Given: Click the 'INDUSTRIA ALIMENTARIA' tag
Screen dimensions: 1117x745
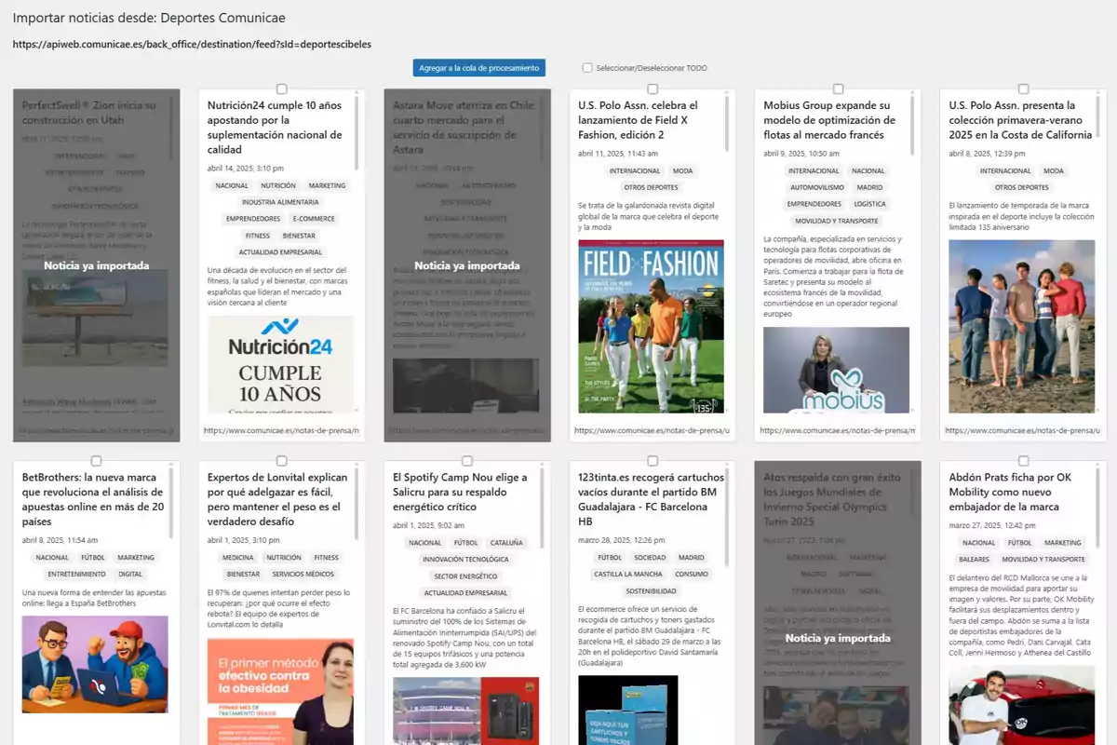Looking at the screenshot, I should (280, 202).
